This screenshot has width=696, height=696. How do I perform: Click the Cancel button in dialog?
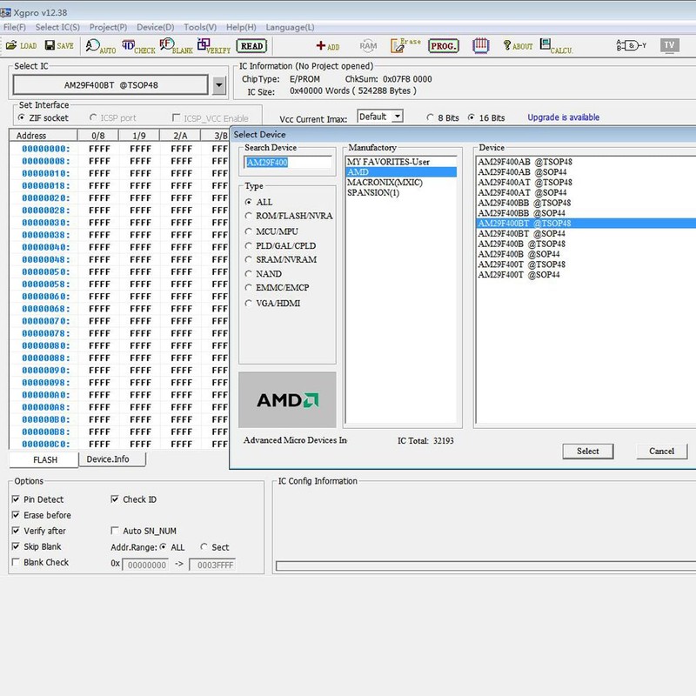661,451
